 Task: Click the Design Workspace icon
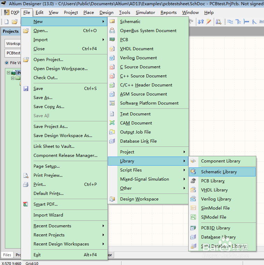pyautogui.click(x=112, y=199)
